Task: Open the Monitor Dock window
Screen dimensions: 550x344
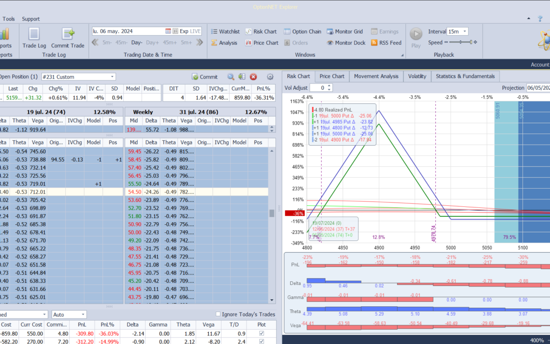Action: point(346,43)
